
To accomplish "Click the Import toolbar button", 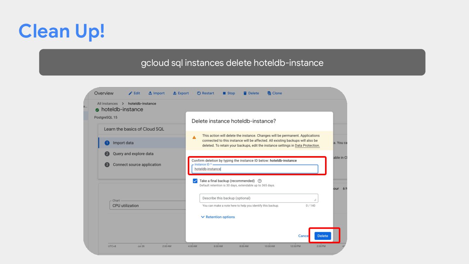I will 156,93.
